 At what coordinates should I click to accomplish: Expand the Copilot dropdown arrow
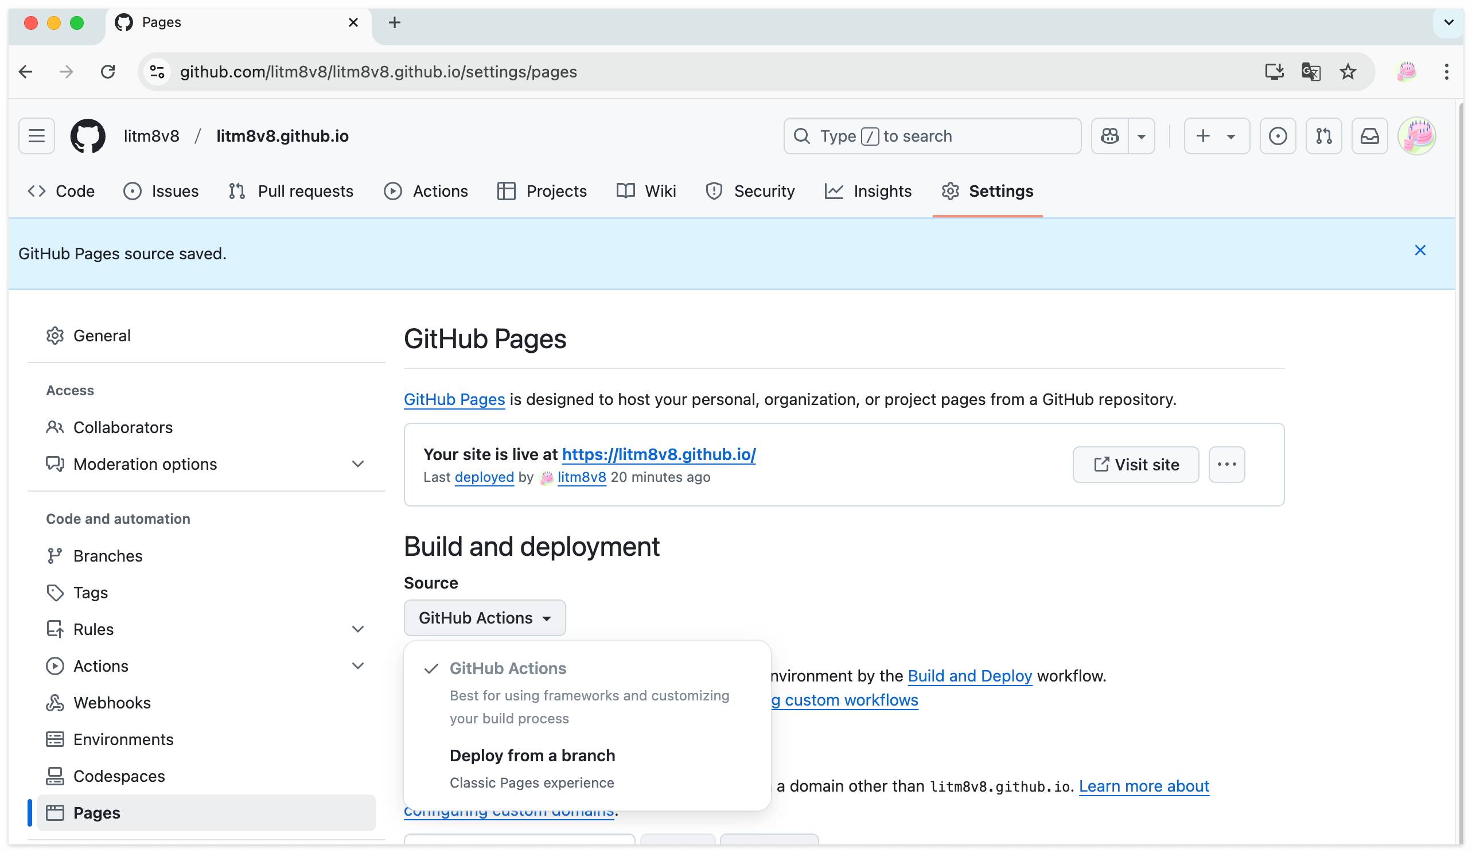point(1142,136)
